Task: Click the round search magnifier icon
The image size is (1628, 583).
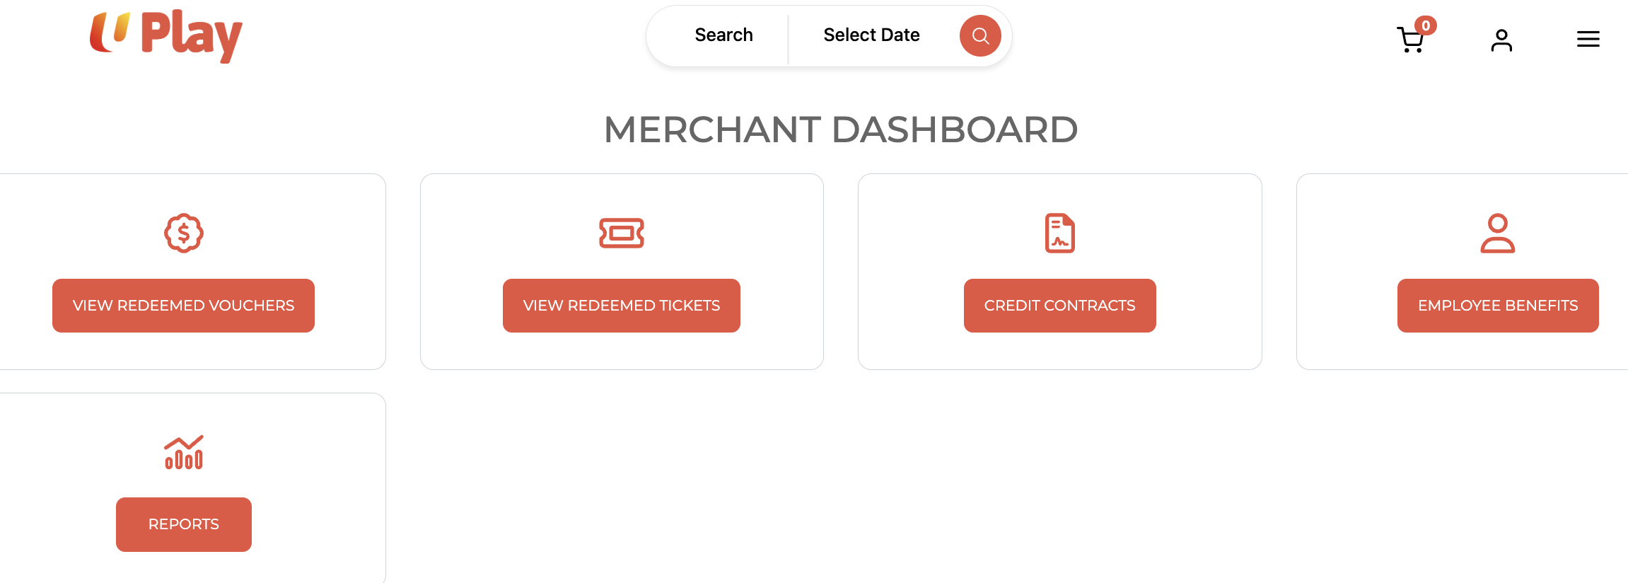Action: click(979, 36)
